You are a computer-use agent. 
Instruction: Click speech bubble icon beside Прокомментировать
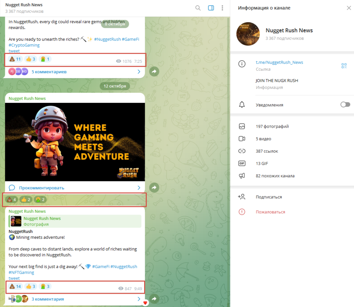(12, 188)
